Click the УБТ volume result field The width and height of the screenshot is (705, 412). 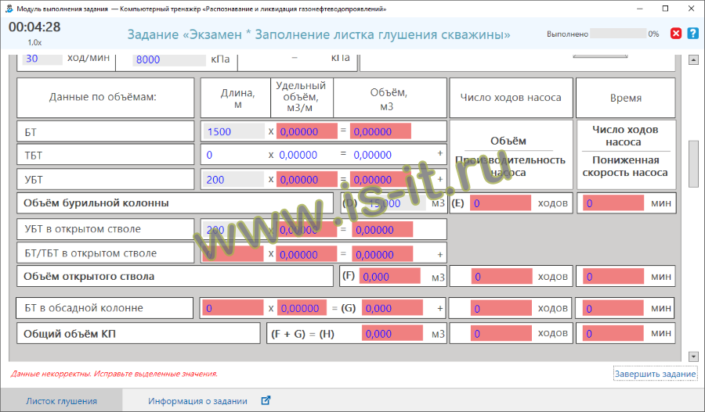(x=381, y=180)
